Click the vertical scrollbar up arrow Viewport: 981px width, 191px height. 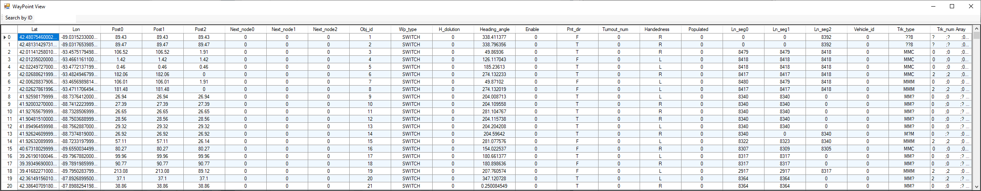tap(976, 29)
